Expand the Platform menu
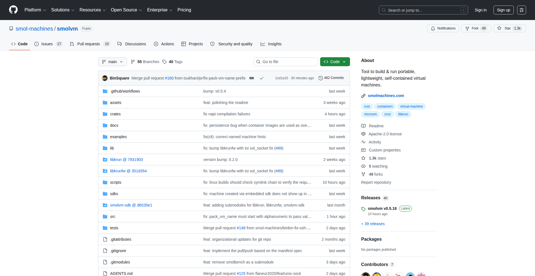Image resolution: width=535 pixels, height=276 pixels. click(x=35, y=10)
